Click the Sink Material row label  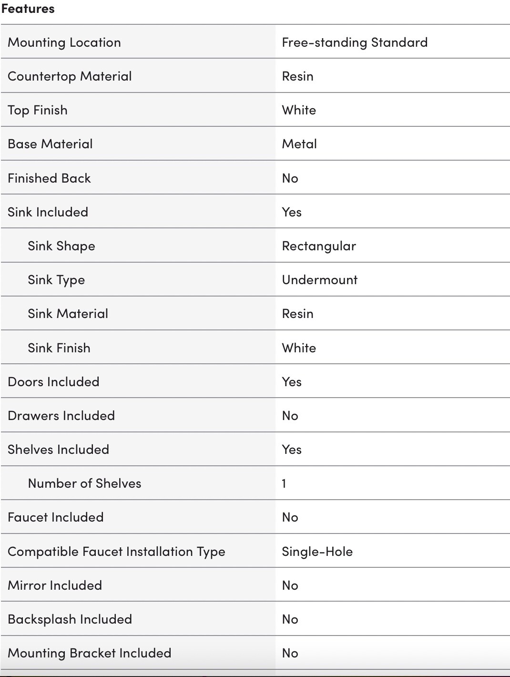click(x=68, y=314)
